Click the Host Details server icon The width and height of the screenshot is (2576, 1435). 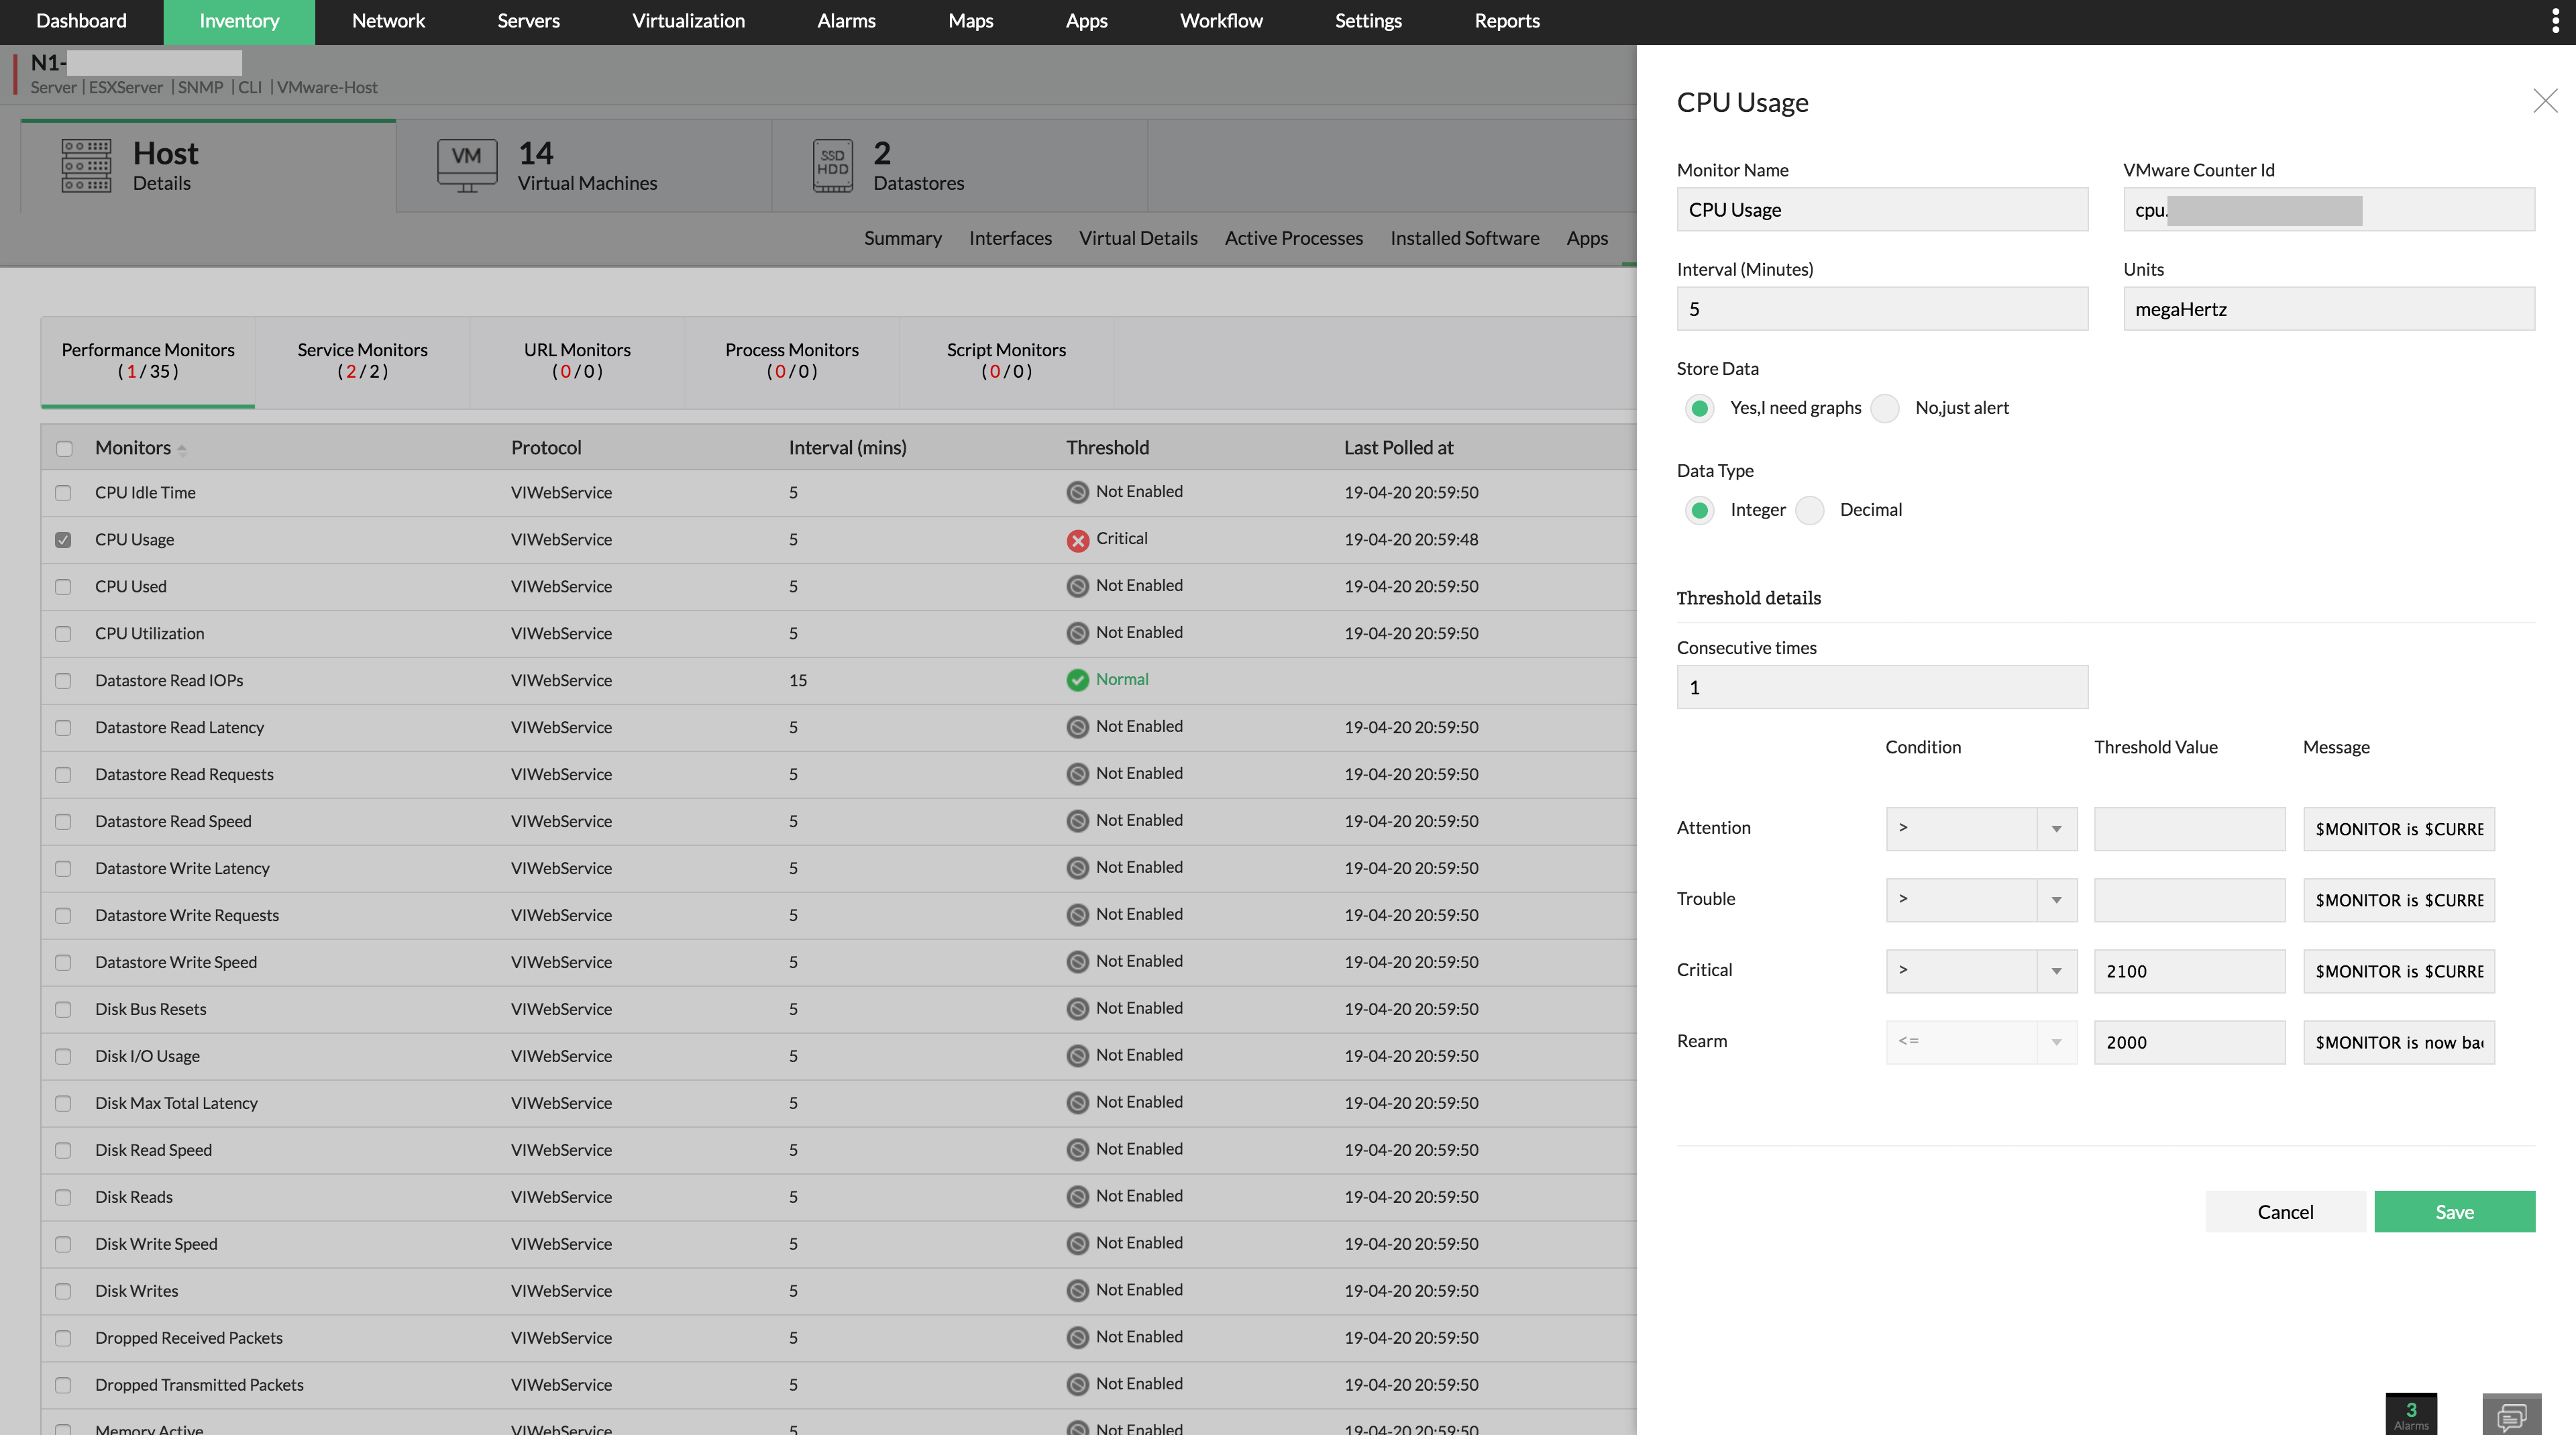[x=86, y=166]
